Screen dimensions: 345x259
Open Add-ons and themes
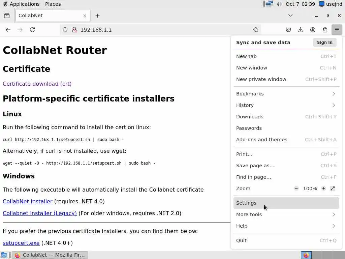286,140
